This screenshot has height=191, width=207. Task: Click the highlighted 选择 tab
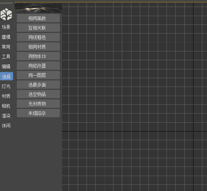[x=7, y=76]
